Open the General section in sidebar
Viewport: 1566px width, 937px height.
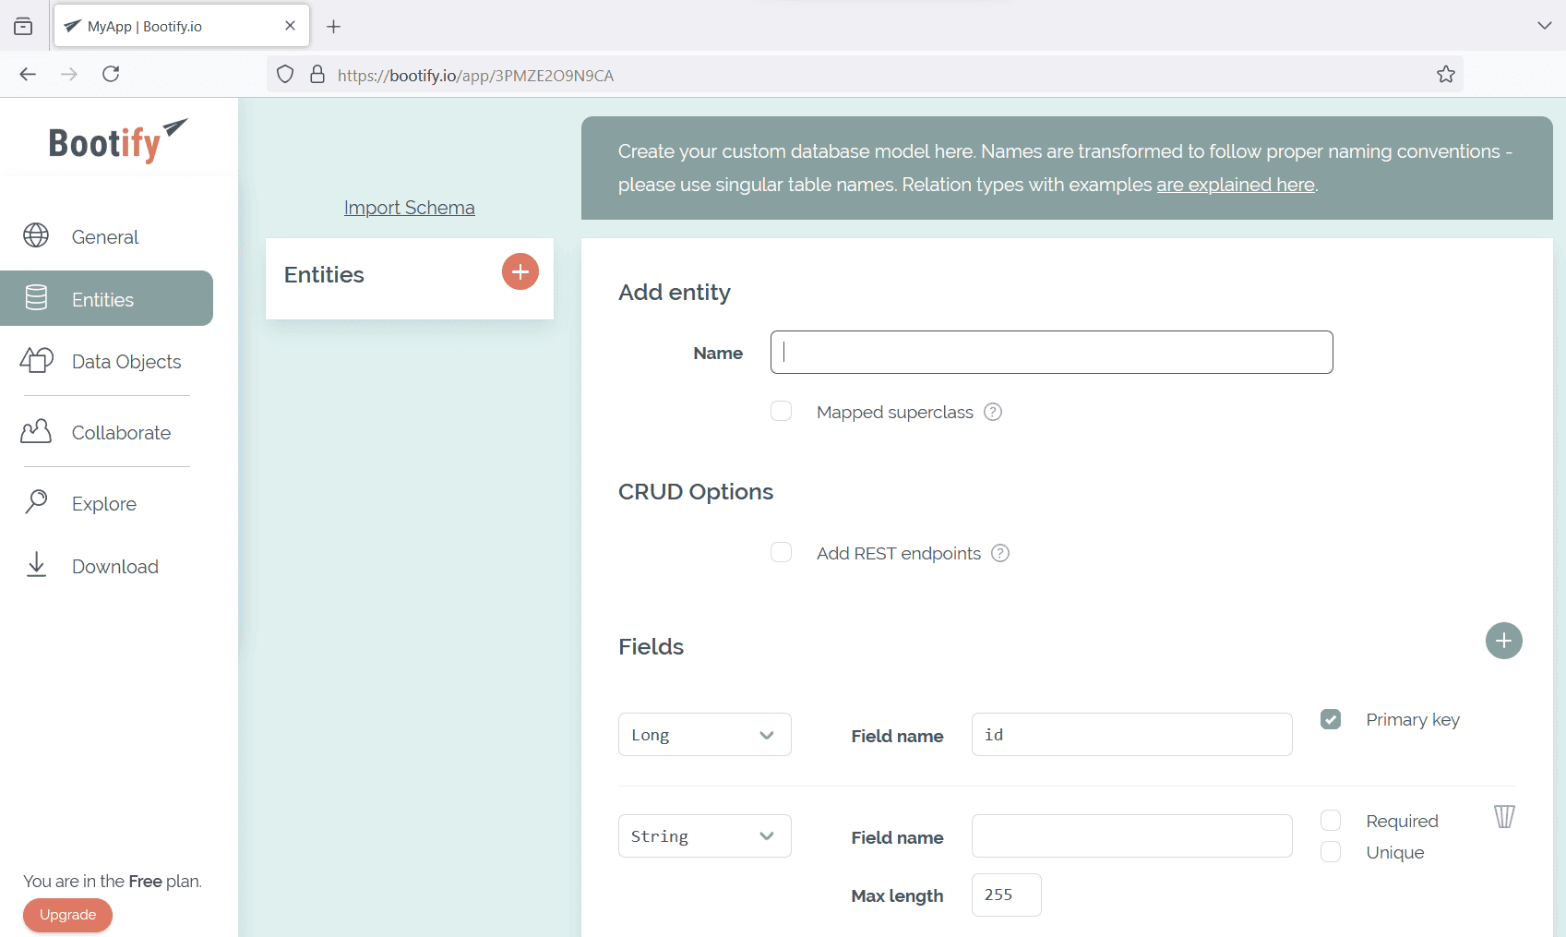click(105, 237)
